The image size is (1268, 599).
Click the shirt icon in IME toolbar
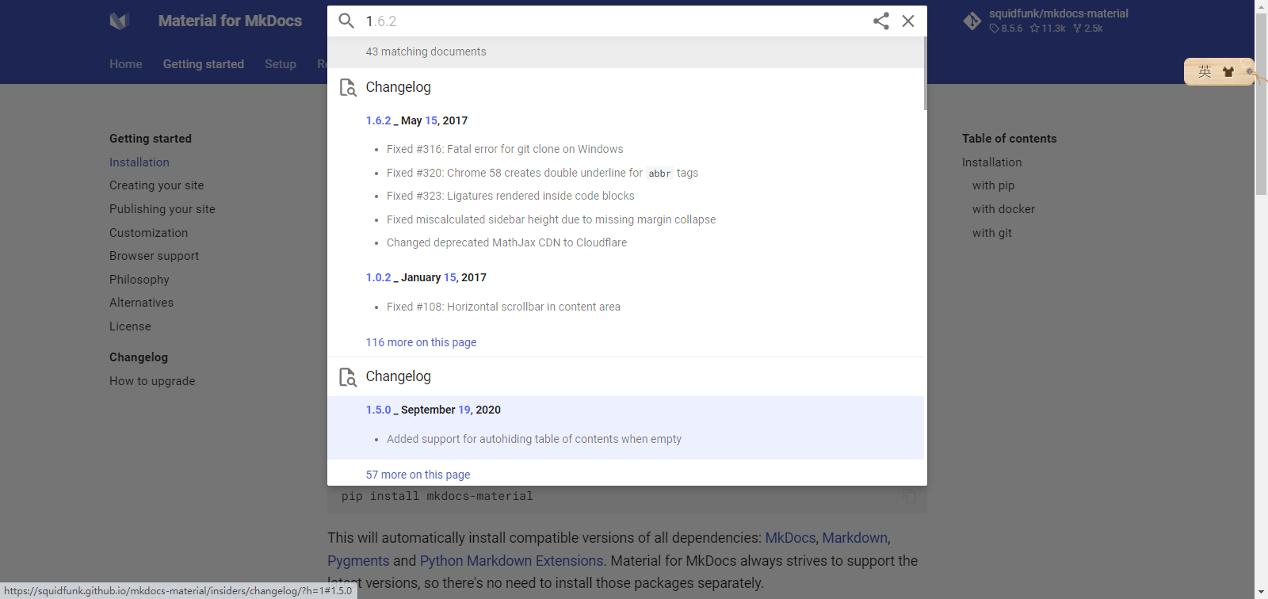1228,71
